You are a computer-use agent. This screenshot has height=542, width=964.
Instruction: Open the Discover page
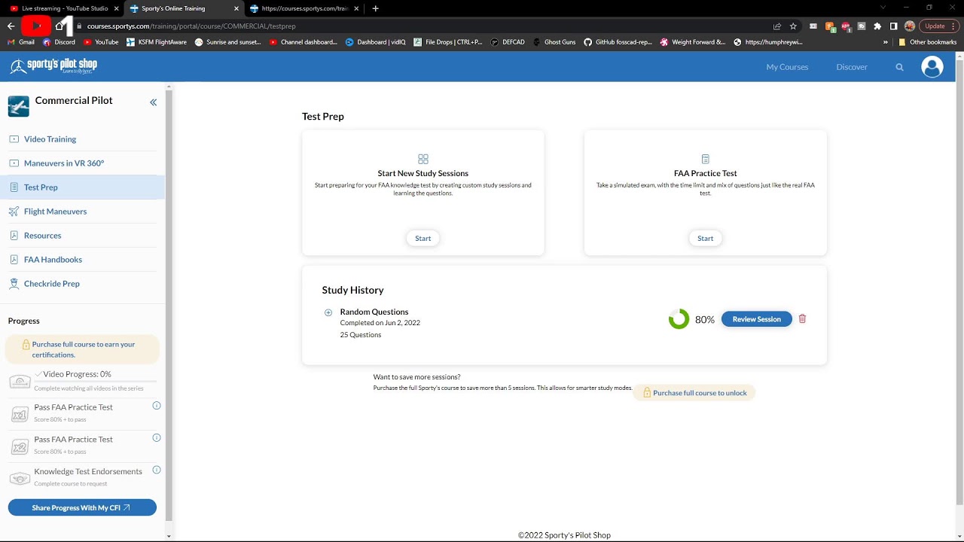point(852,67)
